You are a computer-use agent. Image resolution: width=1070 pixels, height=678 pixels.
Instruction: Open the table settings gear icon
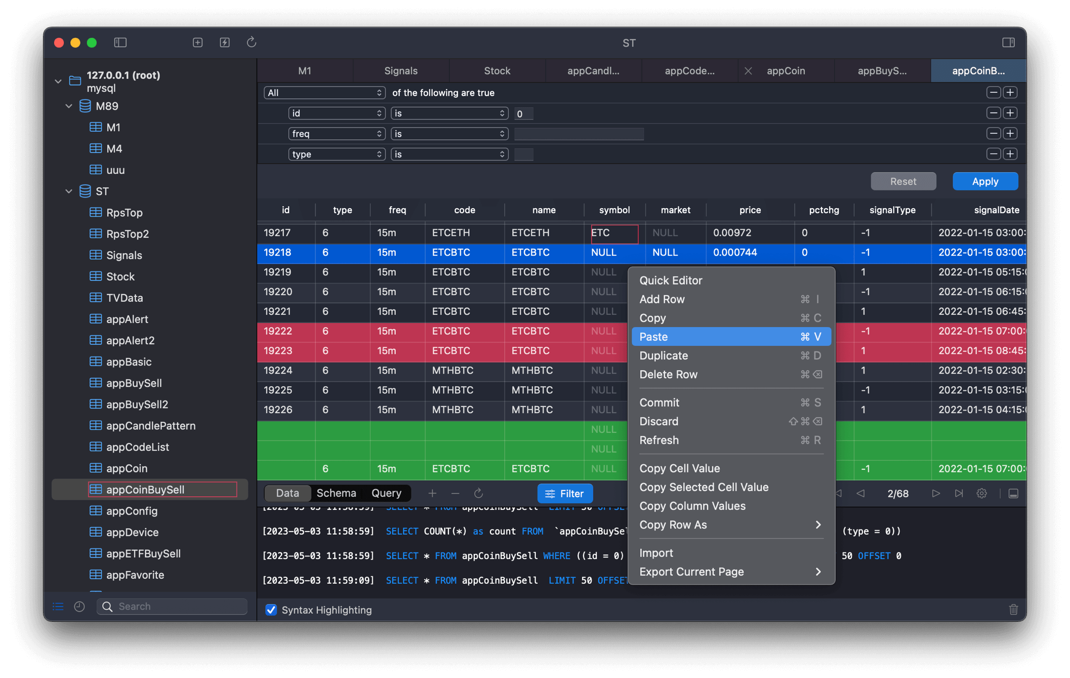pyautogui.click(x=982, y=493)
